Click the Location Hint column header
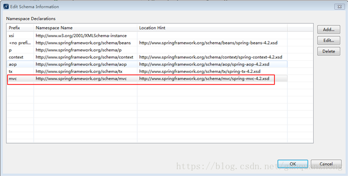 point(212,28)
